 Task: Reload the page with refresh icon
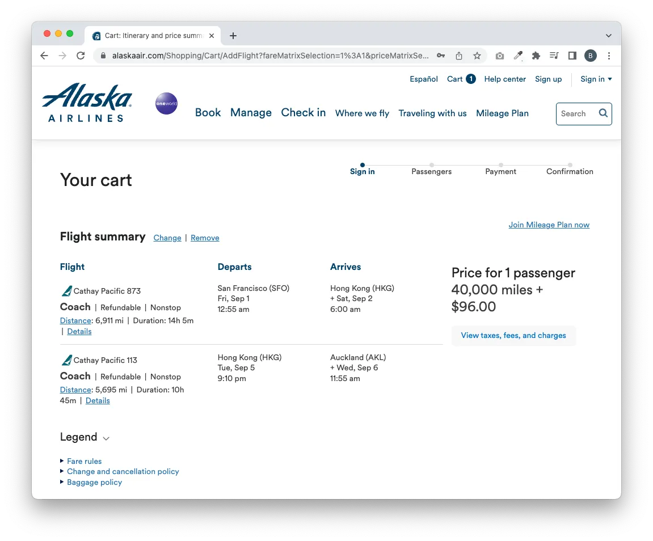81,56
